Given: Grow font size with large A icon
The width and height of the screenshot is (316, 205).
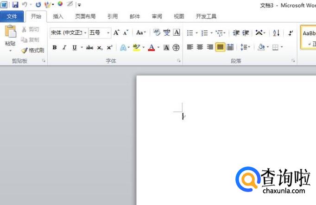Looking at the screenshot, I should click(116, 32).
